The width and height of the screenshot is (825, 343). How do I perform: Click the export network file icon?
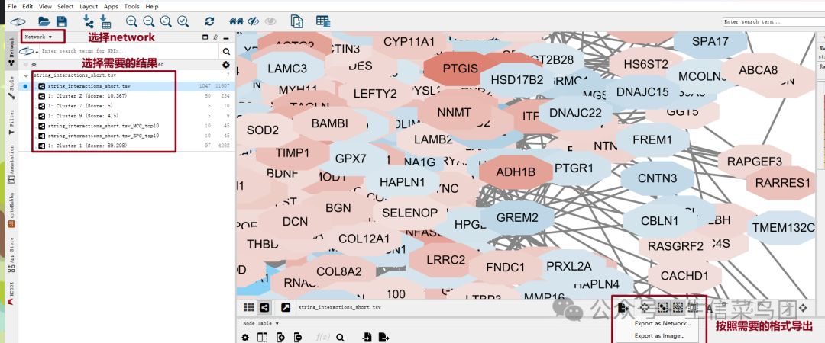[x=623, y=308]
